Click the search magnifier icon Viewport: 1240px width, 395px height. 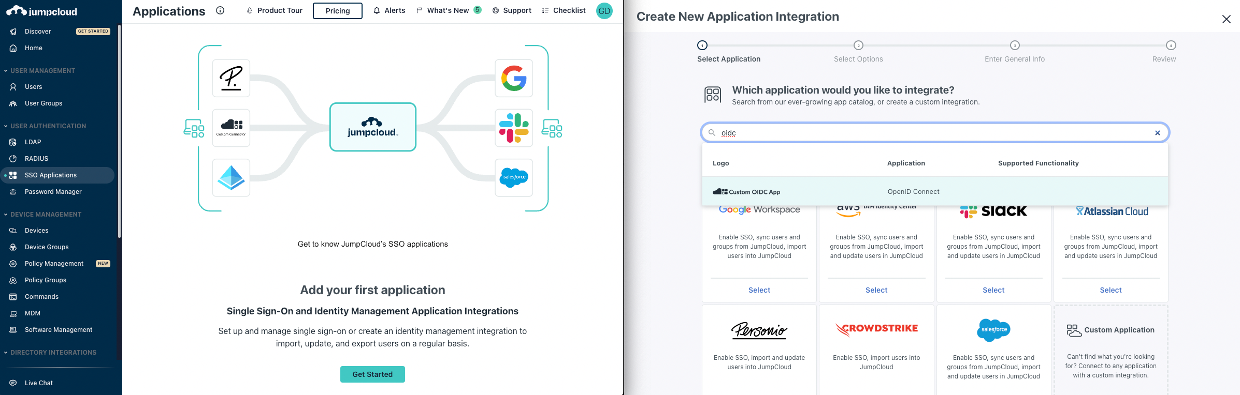(712, 133)
